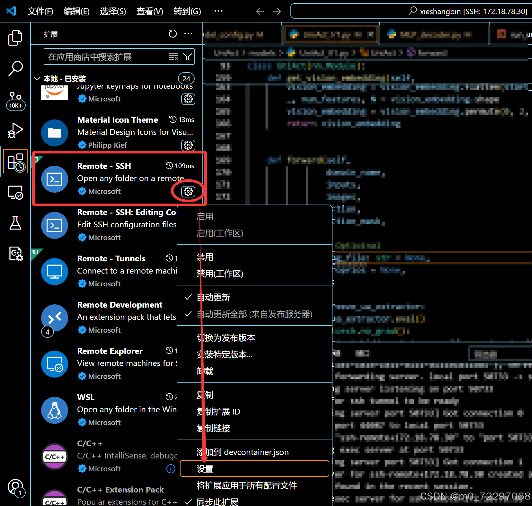Click Material Icon Theme folder icon
Screen dimensions: 532x506
point(55,133)
